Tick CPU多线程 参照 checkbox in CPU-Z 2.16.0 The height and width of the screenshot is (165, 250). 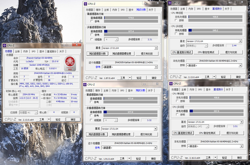[177, 115]
